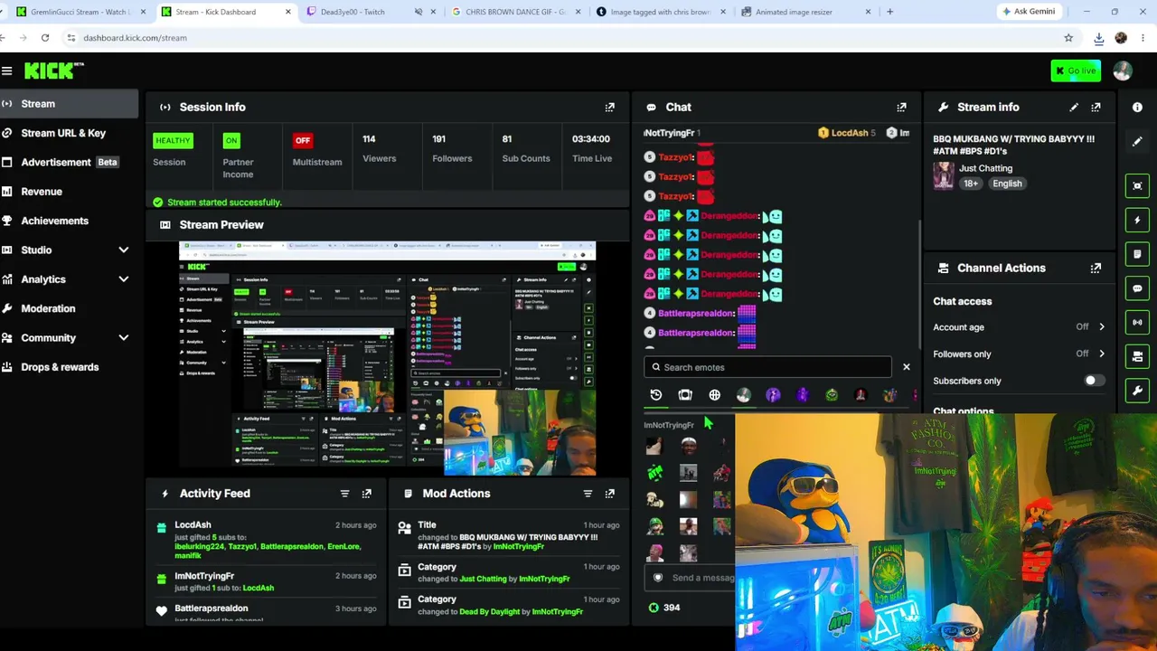Edit stream info with the pencil icon

click(1074, 107)
